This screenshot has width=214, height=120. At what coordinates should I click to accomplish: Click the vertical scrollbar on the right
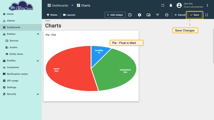point(213,46)
